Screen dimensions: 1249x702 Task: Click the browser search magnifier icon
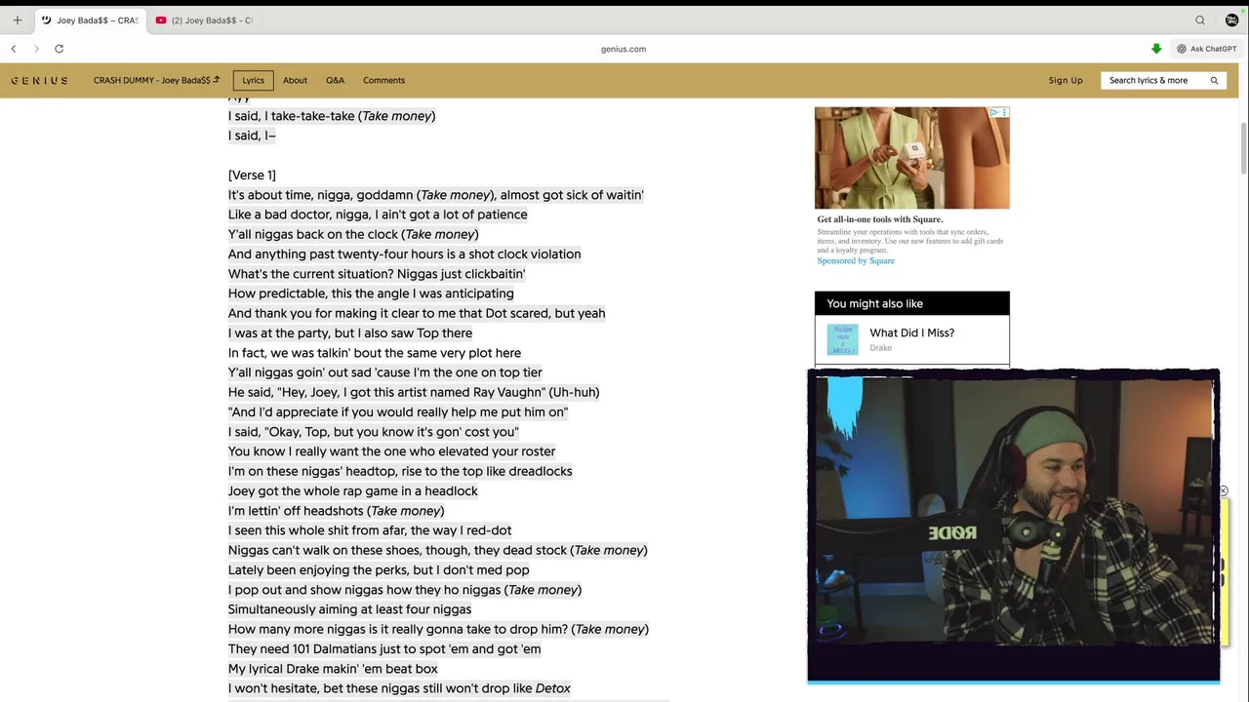tap(1200, 20)
